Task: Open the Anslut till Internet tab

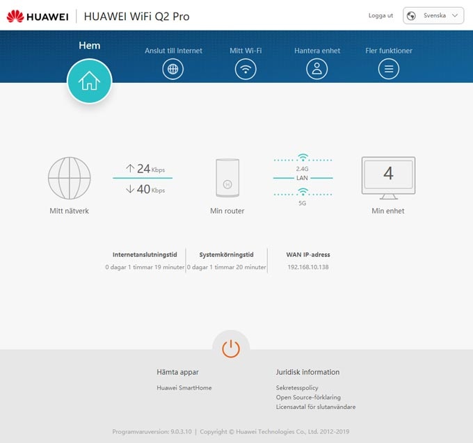Action: click(x=173, y=51)
